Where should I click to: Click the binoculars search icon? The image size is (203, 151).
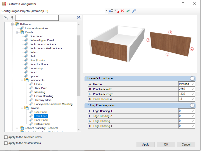(x=78, y=18)
